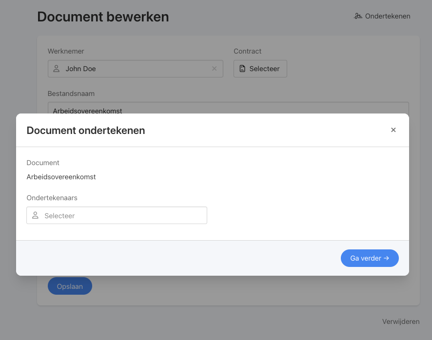Save with the Opslaan button
Viewport: 432px width, 340px height.
[x=70, y=286]
